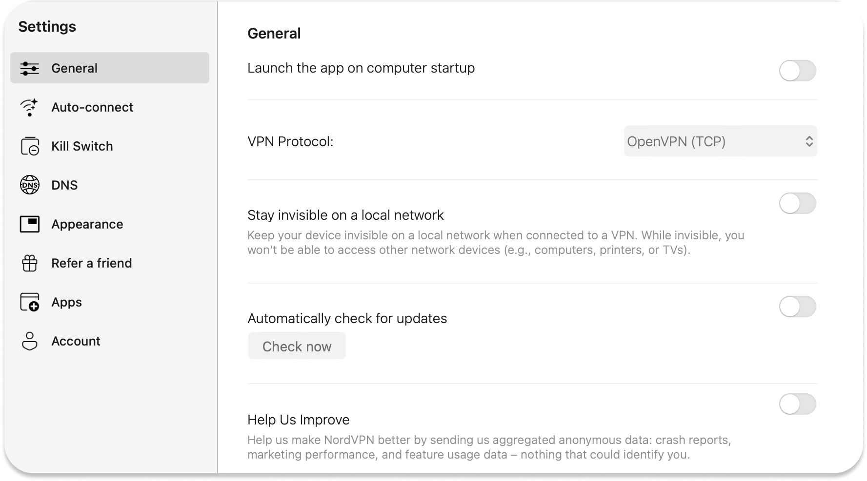
Task: Click the Auto-connect Wi-Fi icon
Action: tap(29, 107)
